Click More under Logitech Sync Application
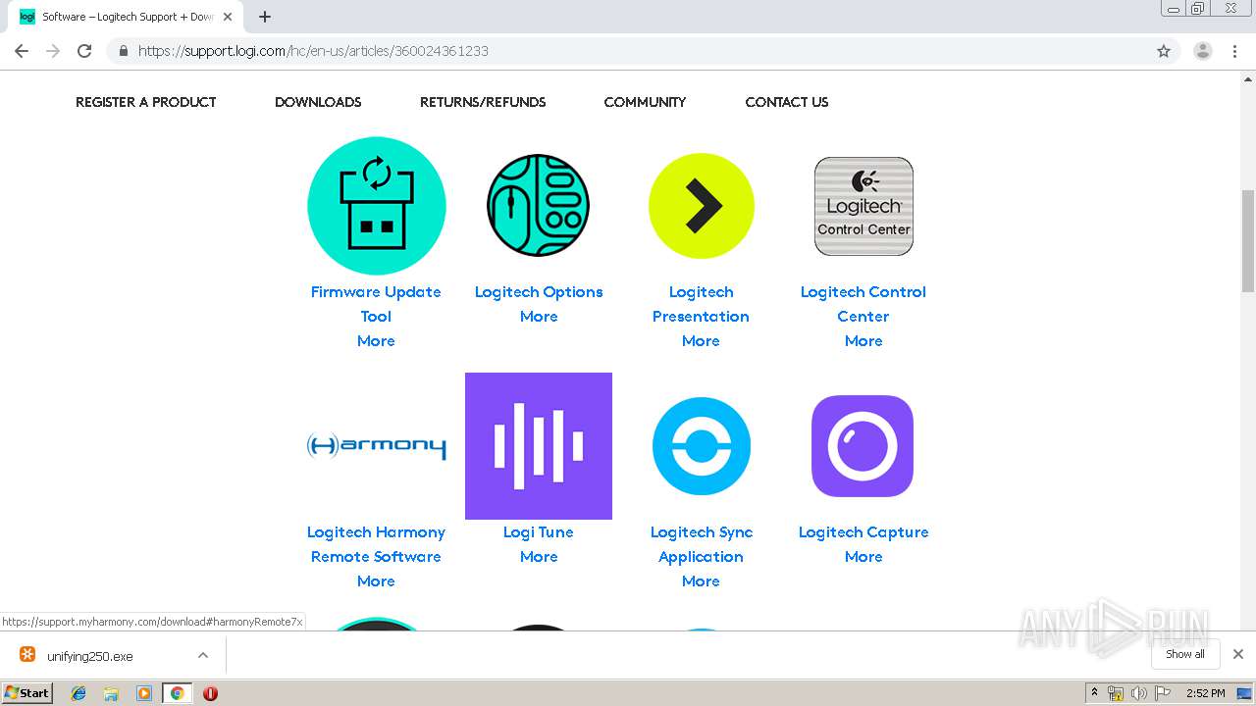Viewport: 1256px width, 706px height. pos(701,581)
